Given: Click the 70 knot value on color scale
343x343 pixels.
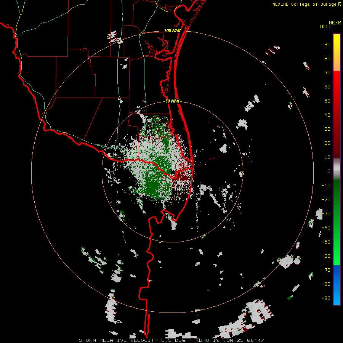Looking at the screenshot, I should tap(327, 73).
